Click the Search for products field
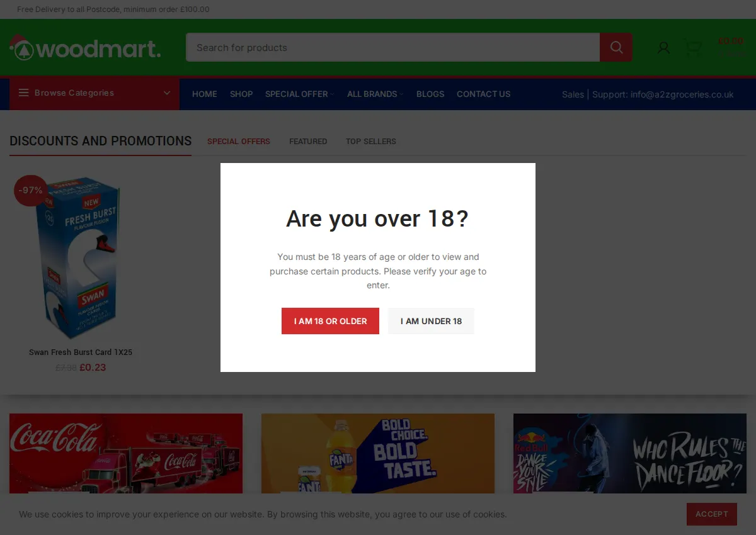This screenshot has height=535, width=756. [x=392, y=47]
